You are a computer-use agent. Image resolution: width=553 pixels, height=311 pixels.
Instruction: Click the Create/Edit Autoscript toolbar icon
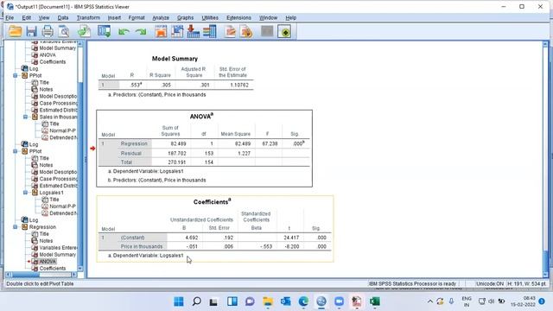pos(230,31)
